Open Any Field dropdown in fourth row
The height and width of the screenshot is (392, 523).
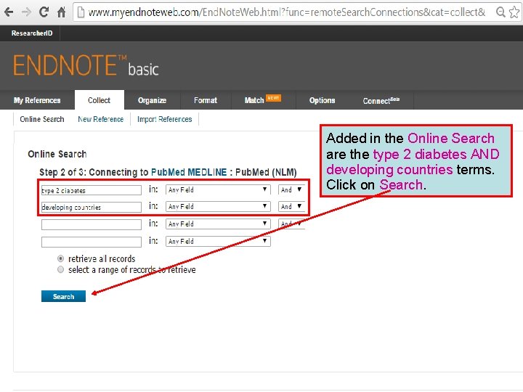pos(218,241)
